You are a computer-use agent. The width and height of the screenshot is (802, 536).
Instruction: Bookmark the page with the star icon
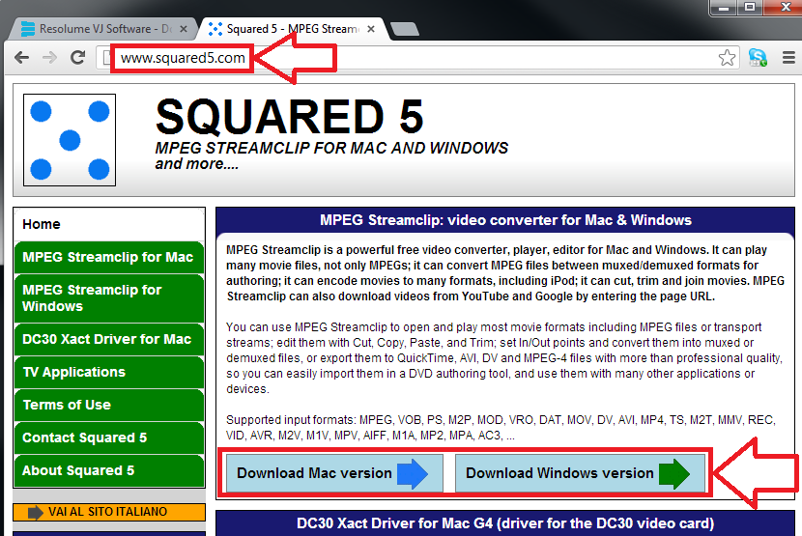(727, 57)
